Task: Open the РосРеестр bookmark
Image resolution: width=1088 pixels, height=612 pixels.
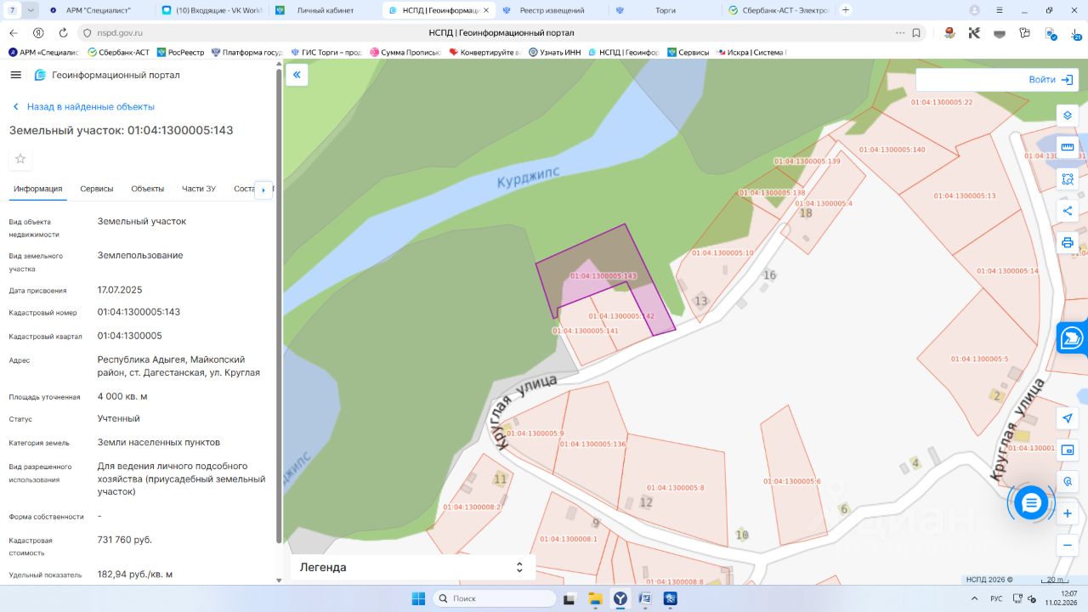Action: point(181,52)
